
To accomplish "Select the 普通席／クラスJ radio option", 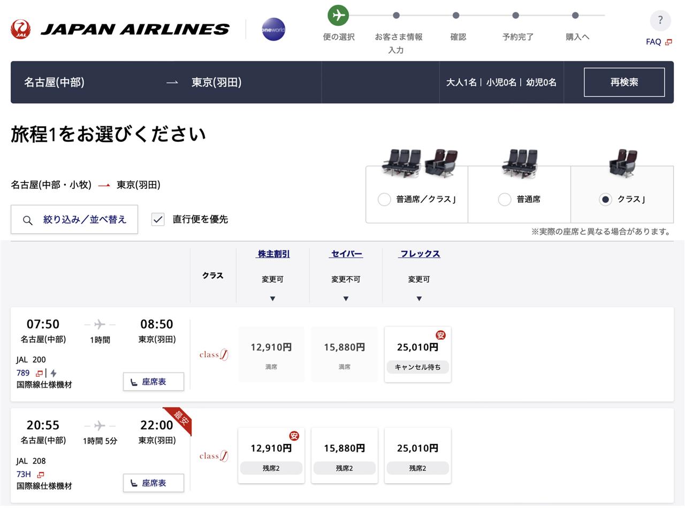I will pos(384,200).
